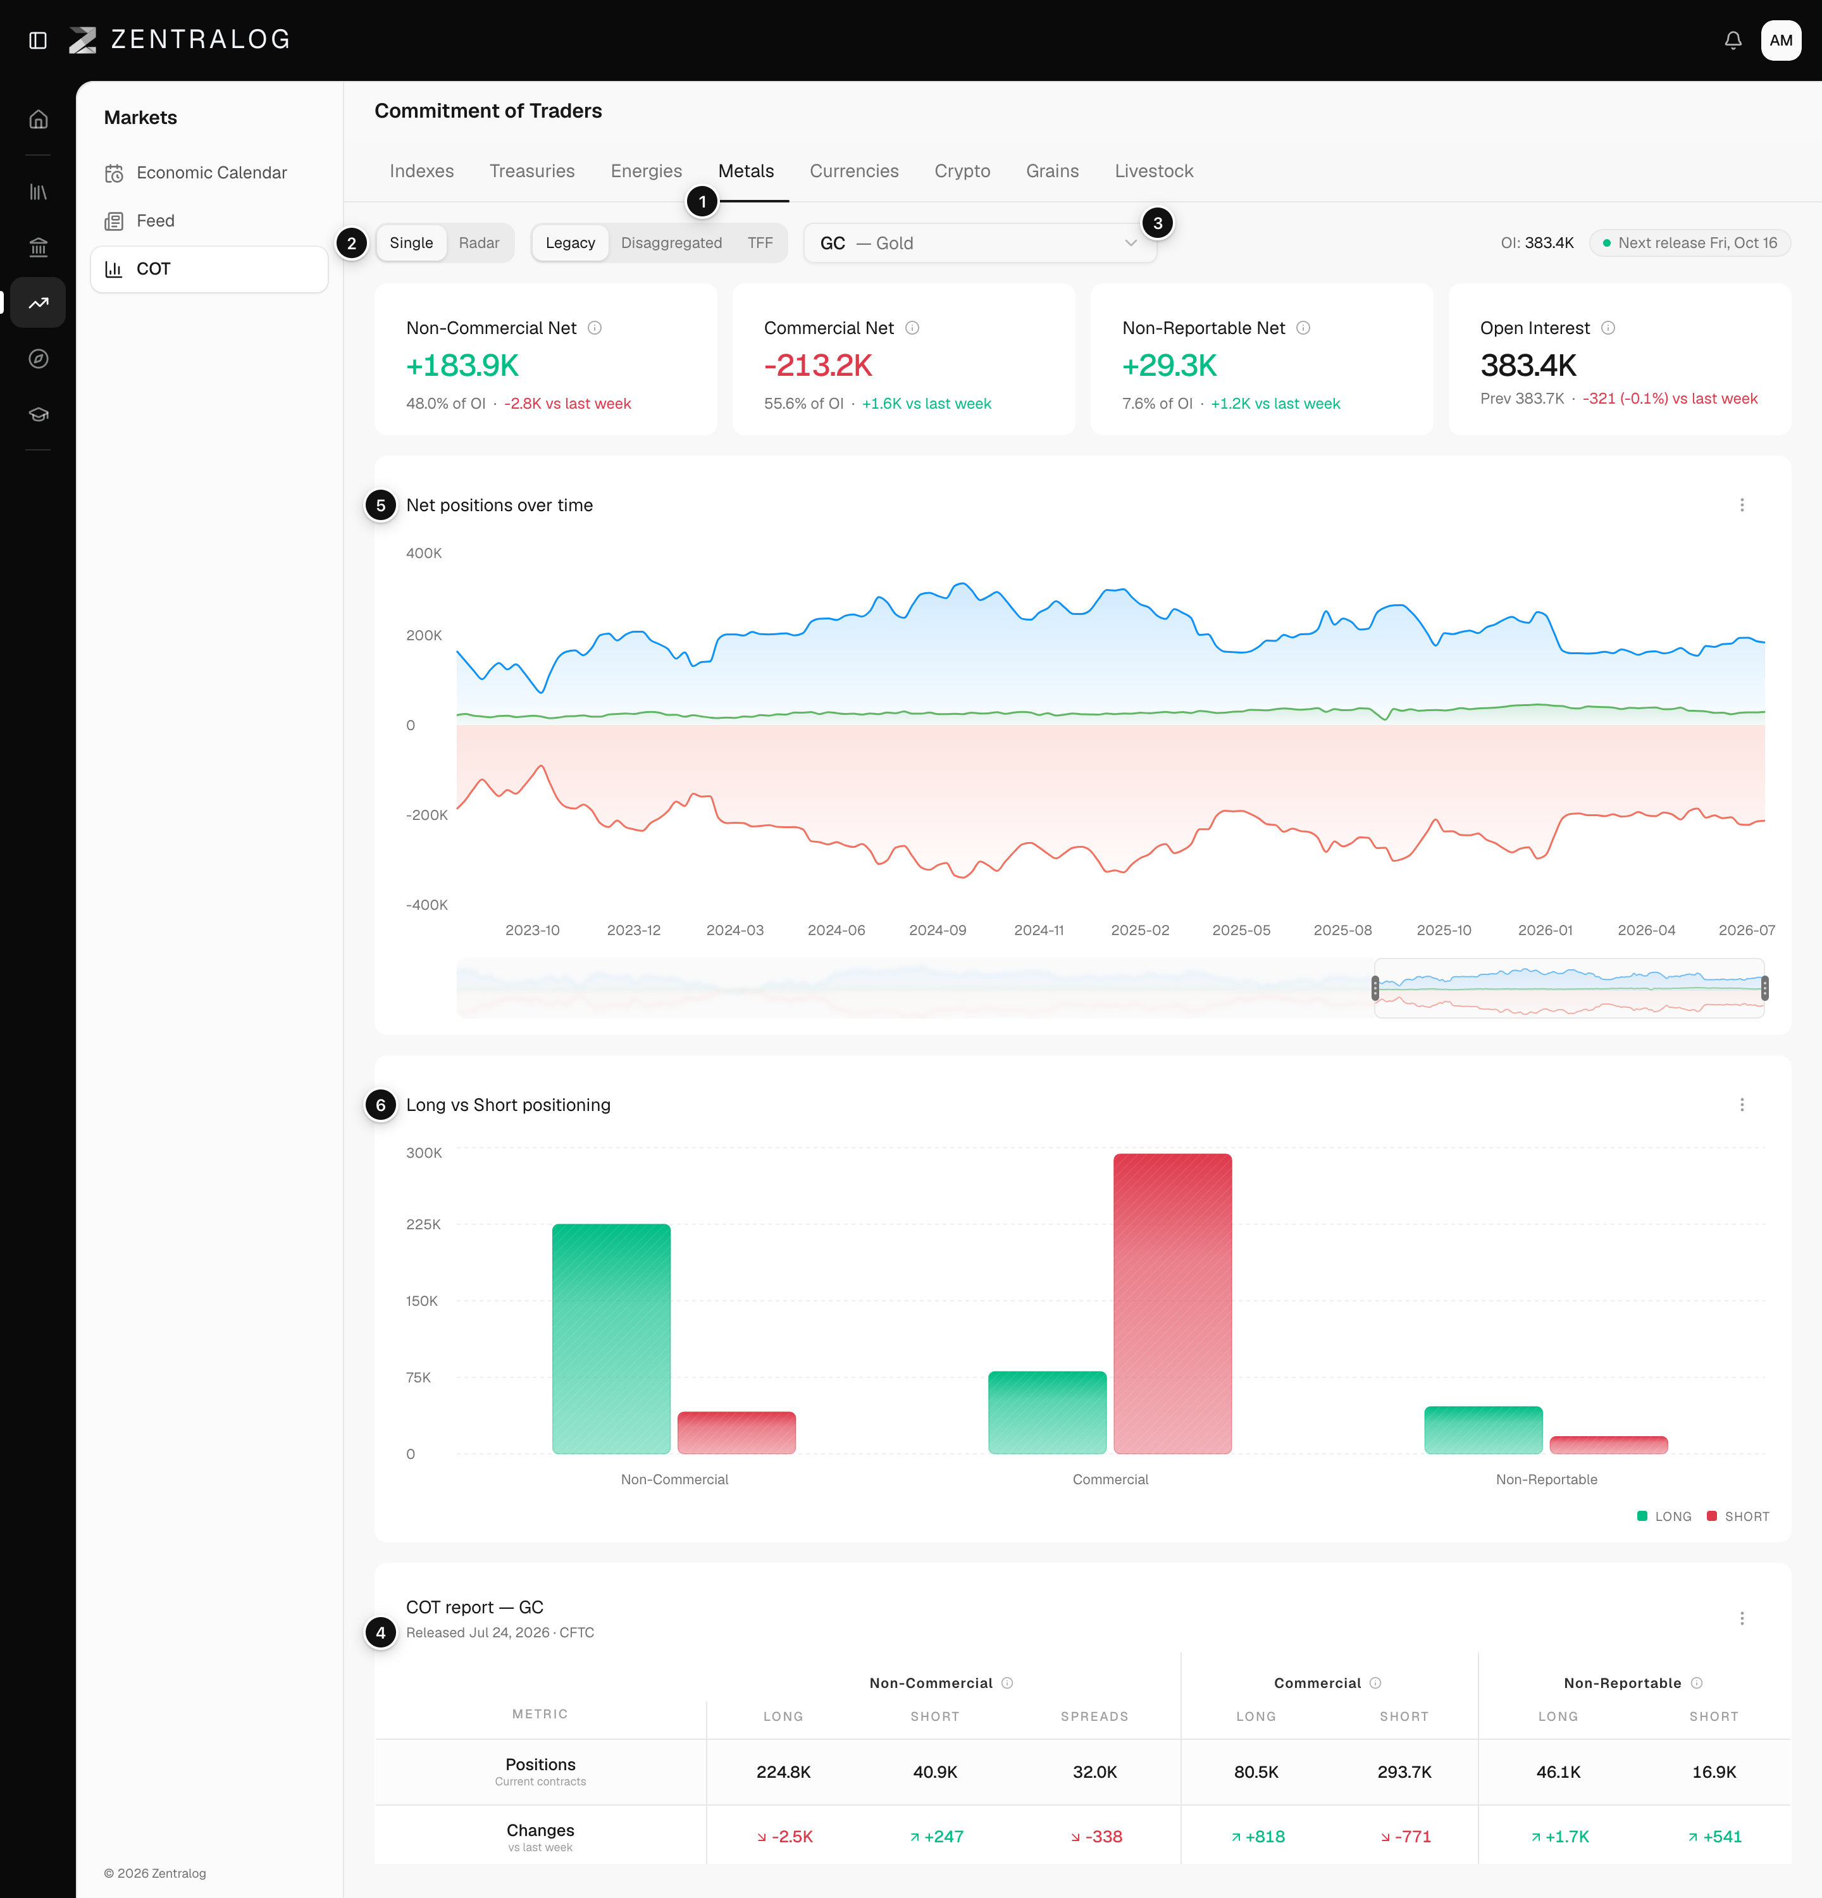Open Economic Calendar in Markets
This screenshot has height=1898, width=1822.
coord(209,172)
